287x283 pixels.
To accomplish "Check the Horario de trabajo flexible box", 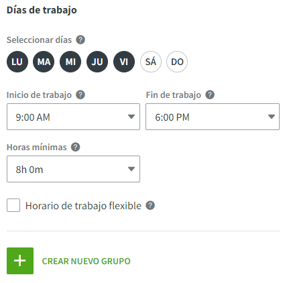I will pos(13,205).
